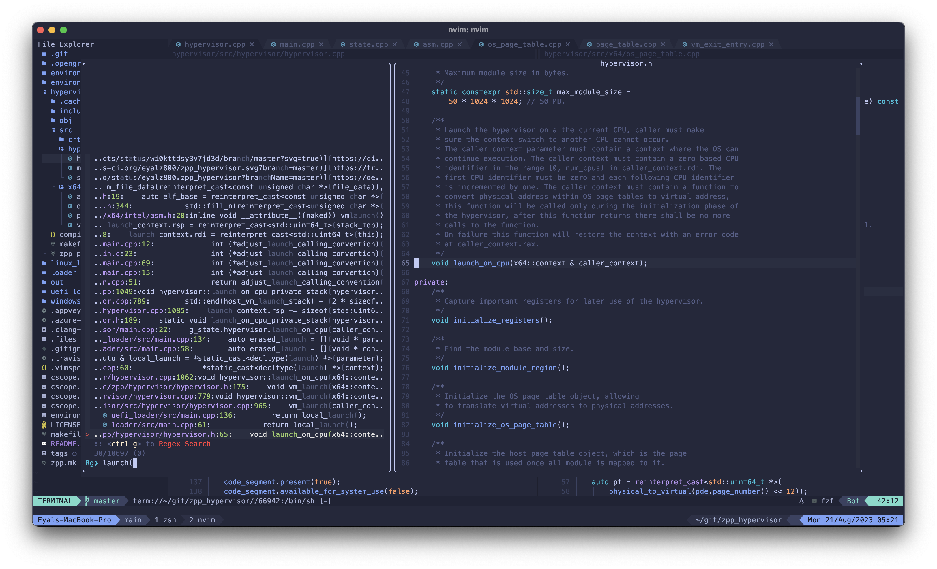Click the LICENSE file icon in explorer

tap(44, 425)
